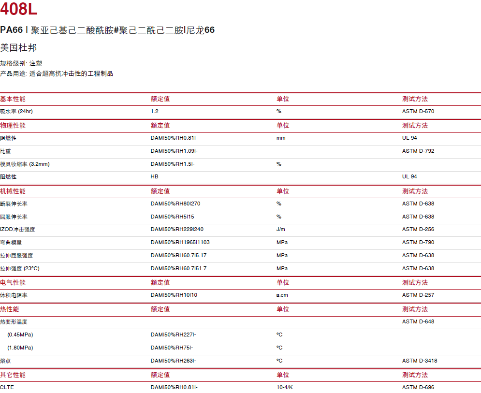Click the 吸水率 (24hr) row label
The width and height of the screenshot is (481, 393).
(x=16, y=111)
